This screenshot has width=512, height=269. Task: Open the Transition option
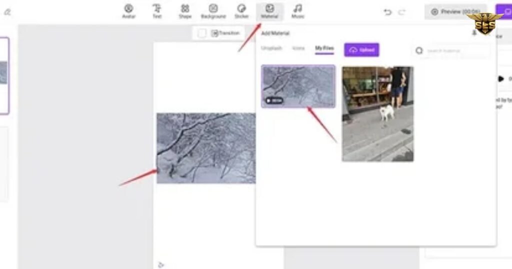coord(225,33)
